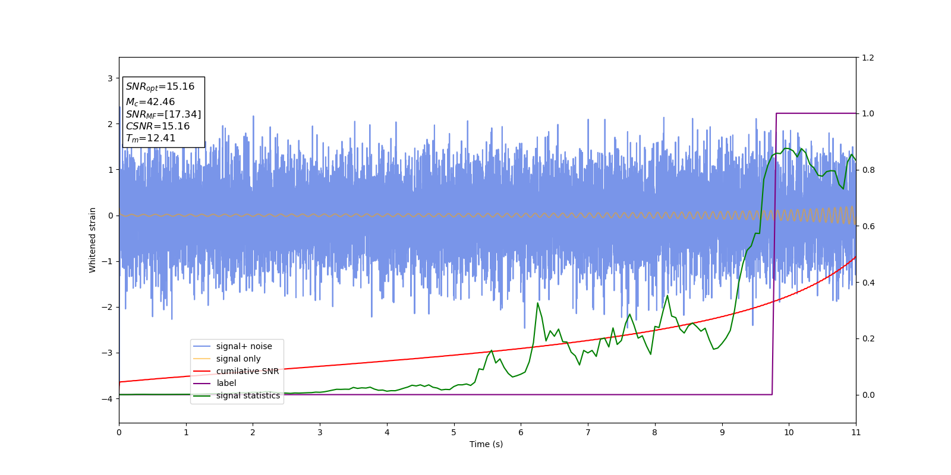This screenshot has height=475, width=951.
Task: Click the x-axis tick label 0
Action: (x=119, y=432)
